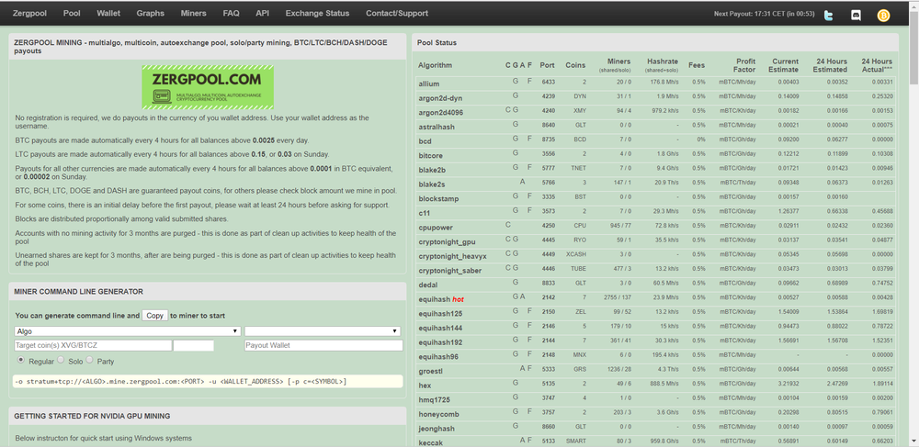Focus the Target coin(s) XVG/BTCZ field
This screenshot has height=447, width=919.
(x=93, y=345)
